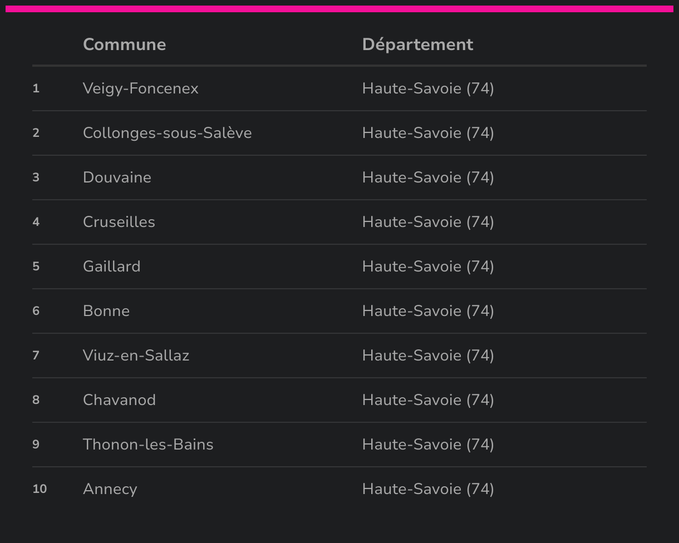This screenshot has height=543, width=679.
Task: Click the rank number 10
Action: 40,489
